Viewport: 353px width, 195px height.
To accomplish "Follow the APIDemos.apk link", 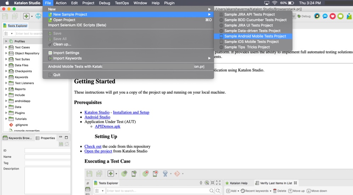I will [107, 126].
